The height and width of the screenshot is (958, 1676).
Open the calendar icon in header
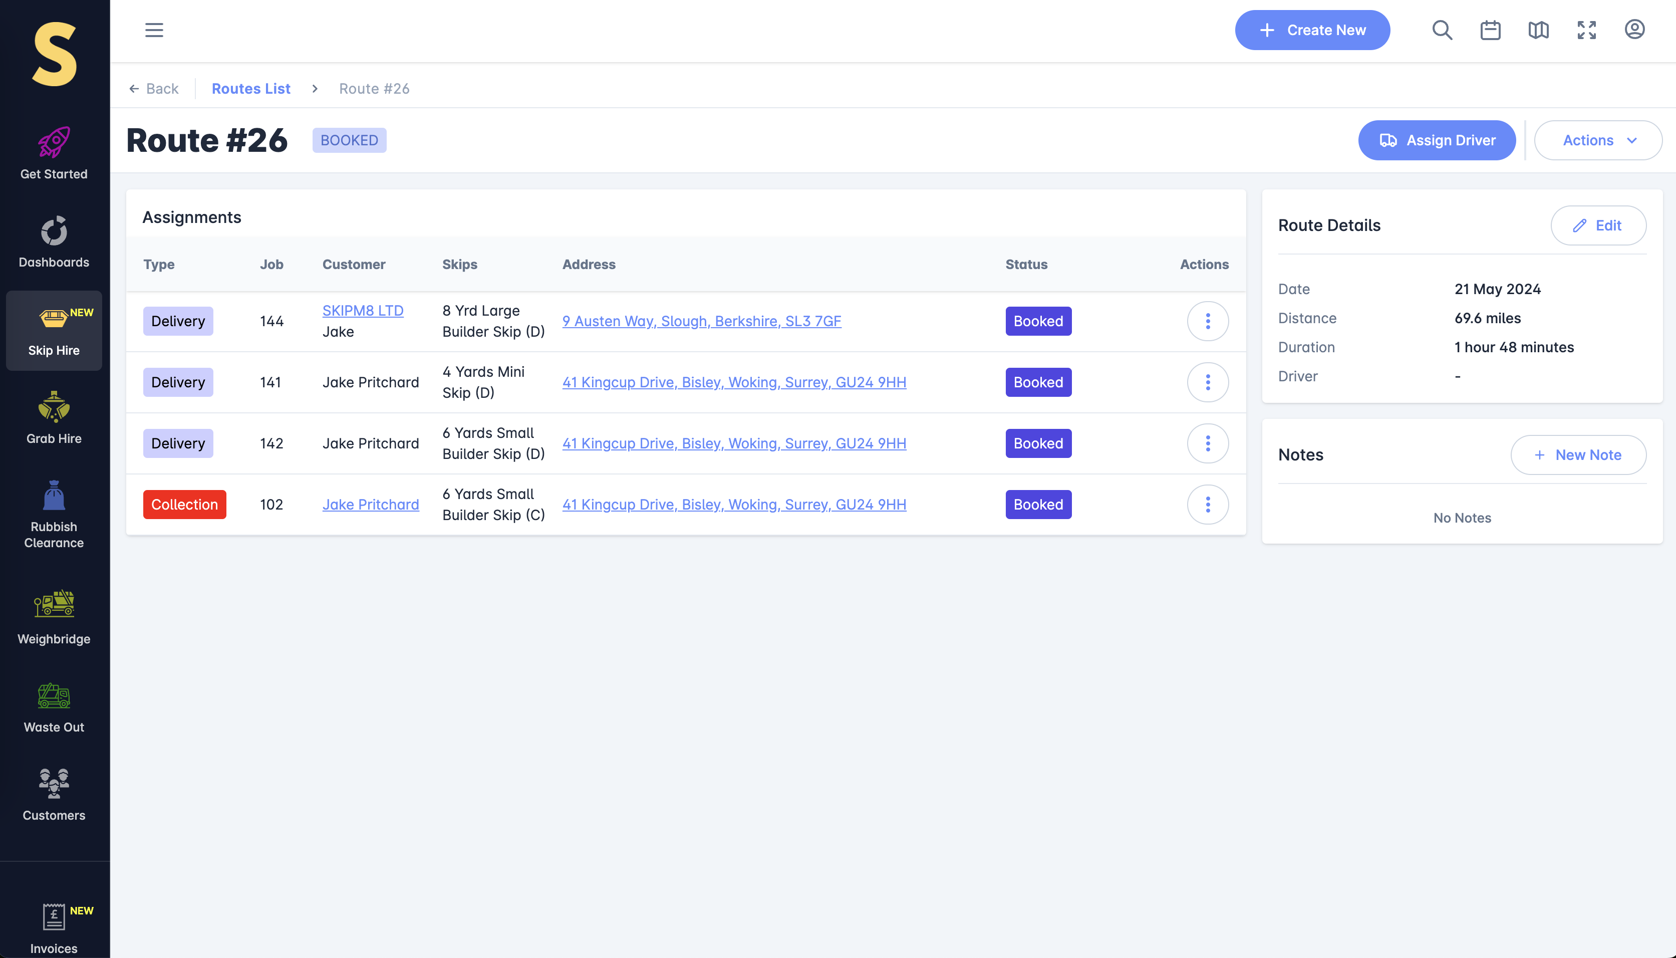point(1490,30)
